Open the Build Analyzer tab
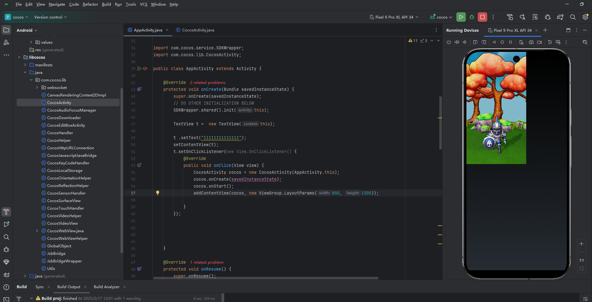The width and height of the screenshot is (592, 302). click(x=106, y=287)
